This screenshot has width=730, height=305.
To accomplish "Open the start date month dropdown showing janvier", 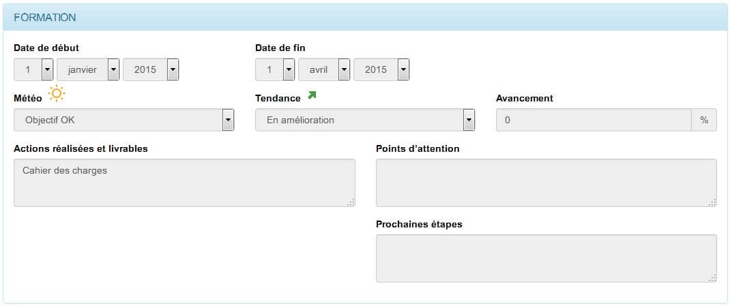I will (x=89, y=69).
